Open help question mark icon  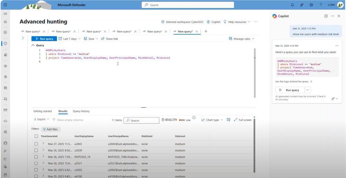(321, 5)
